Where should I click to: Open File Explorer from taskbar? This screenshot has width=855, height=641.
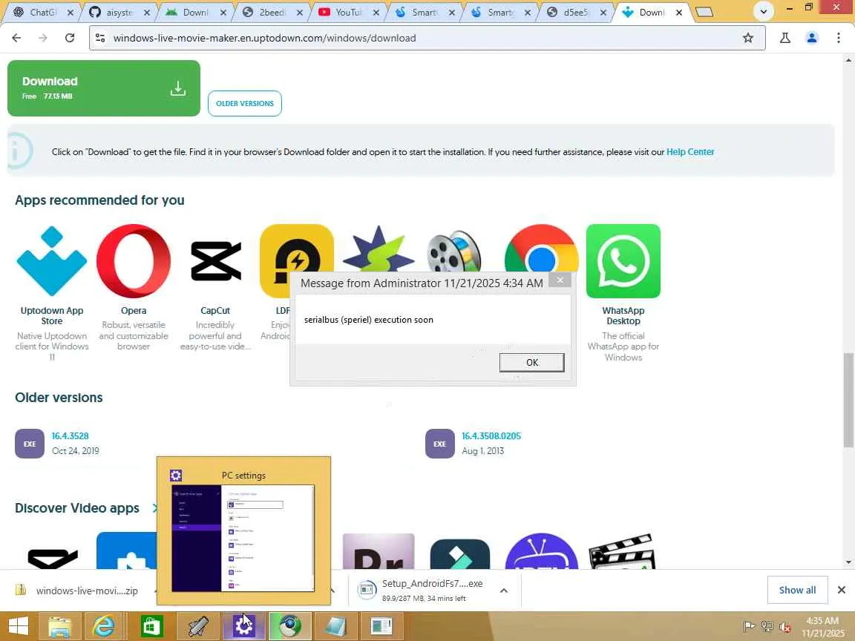point(59,626)
